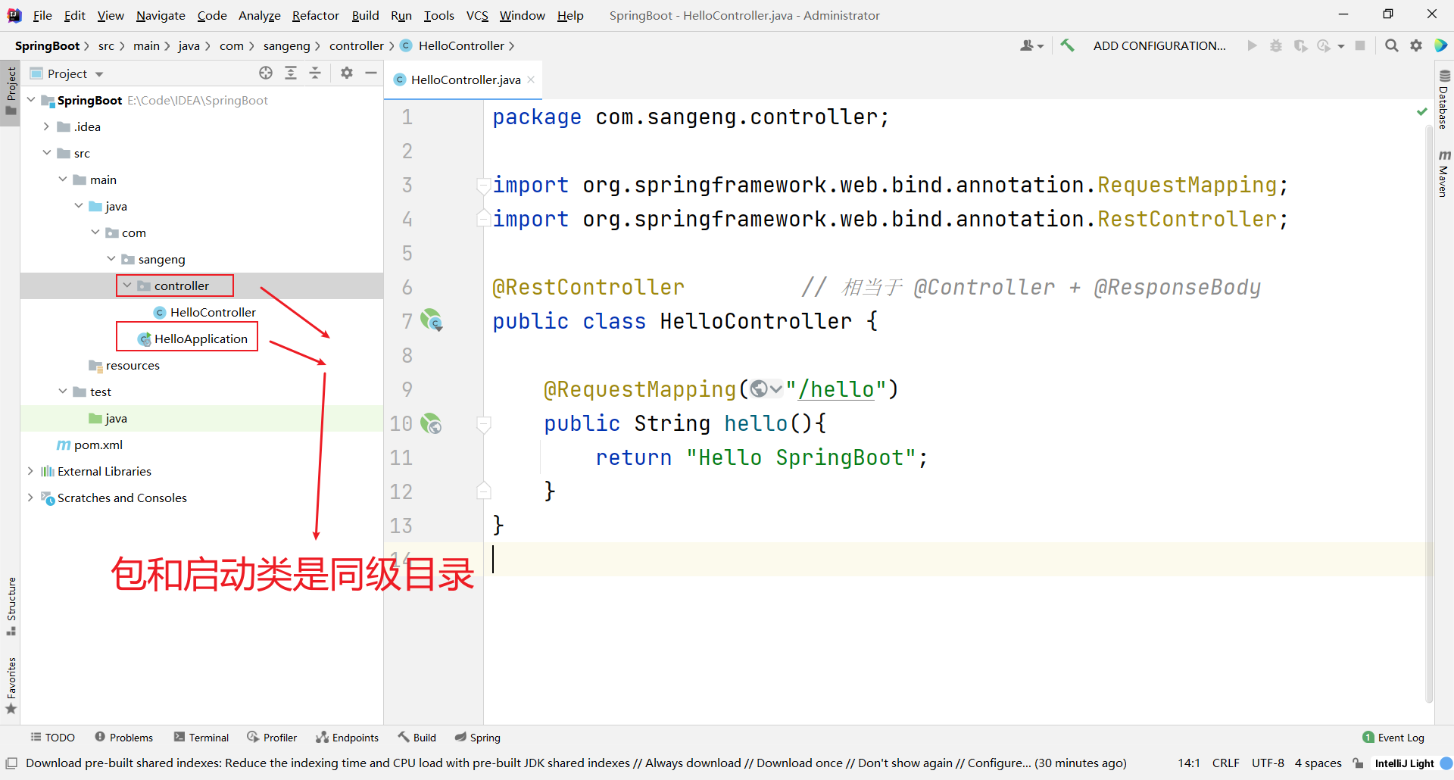Viewport: 1454px width, 780px height.
Task: Click the globe URL icon in RequestMapping
Action: point(766,389)
